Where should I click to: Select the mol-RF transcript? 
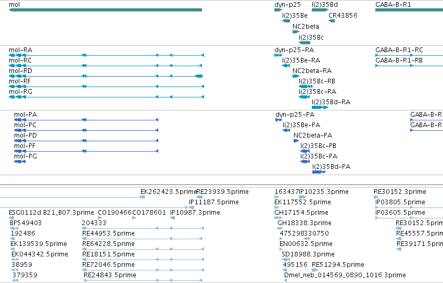[x=106, y=87]
